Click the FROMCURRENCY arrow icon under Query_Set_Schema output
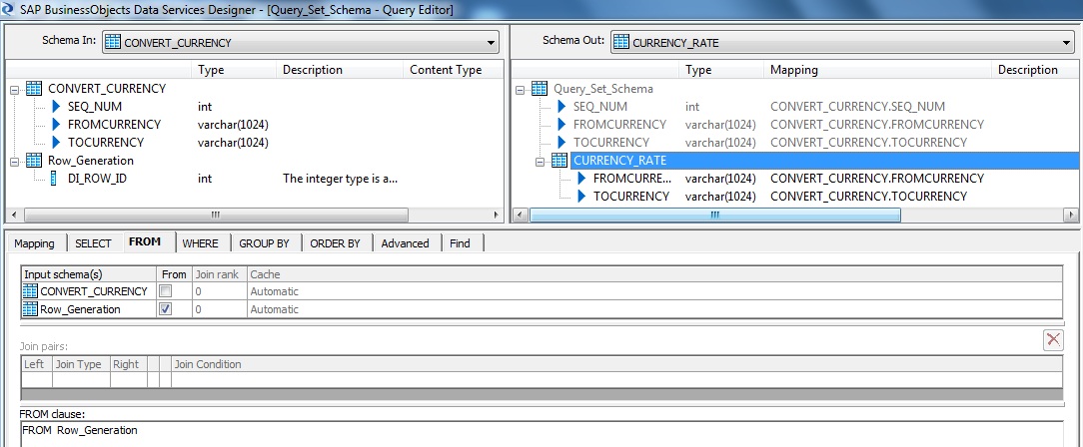 pyautogui.click(x=562, y=124)
